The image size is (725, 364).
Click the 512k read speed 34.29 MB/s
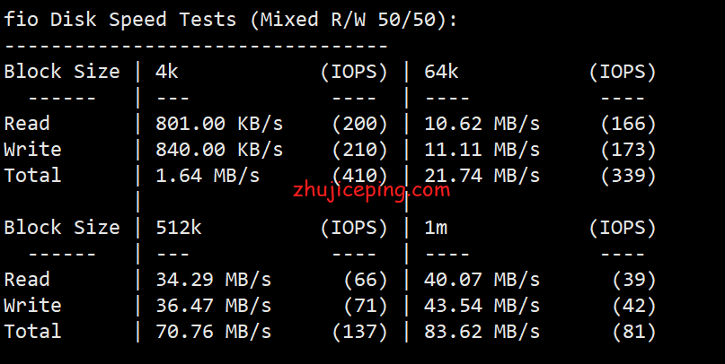(x=214, y=280)
